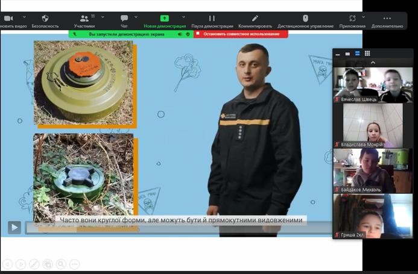418x274 pixels.
Task: Select Вячеслав Швець video thumbnail
Action: (373, 85)
